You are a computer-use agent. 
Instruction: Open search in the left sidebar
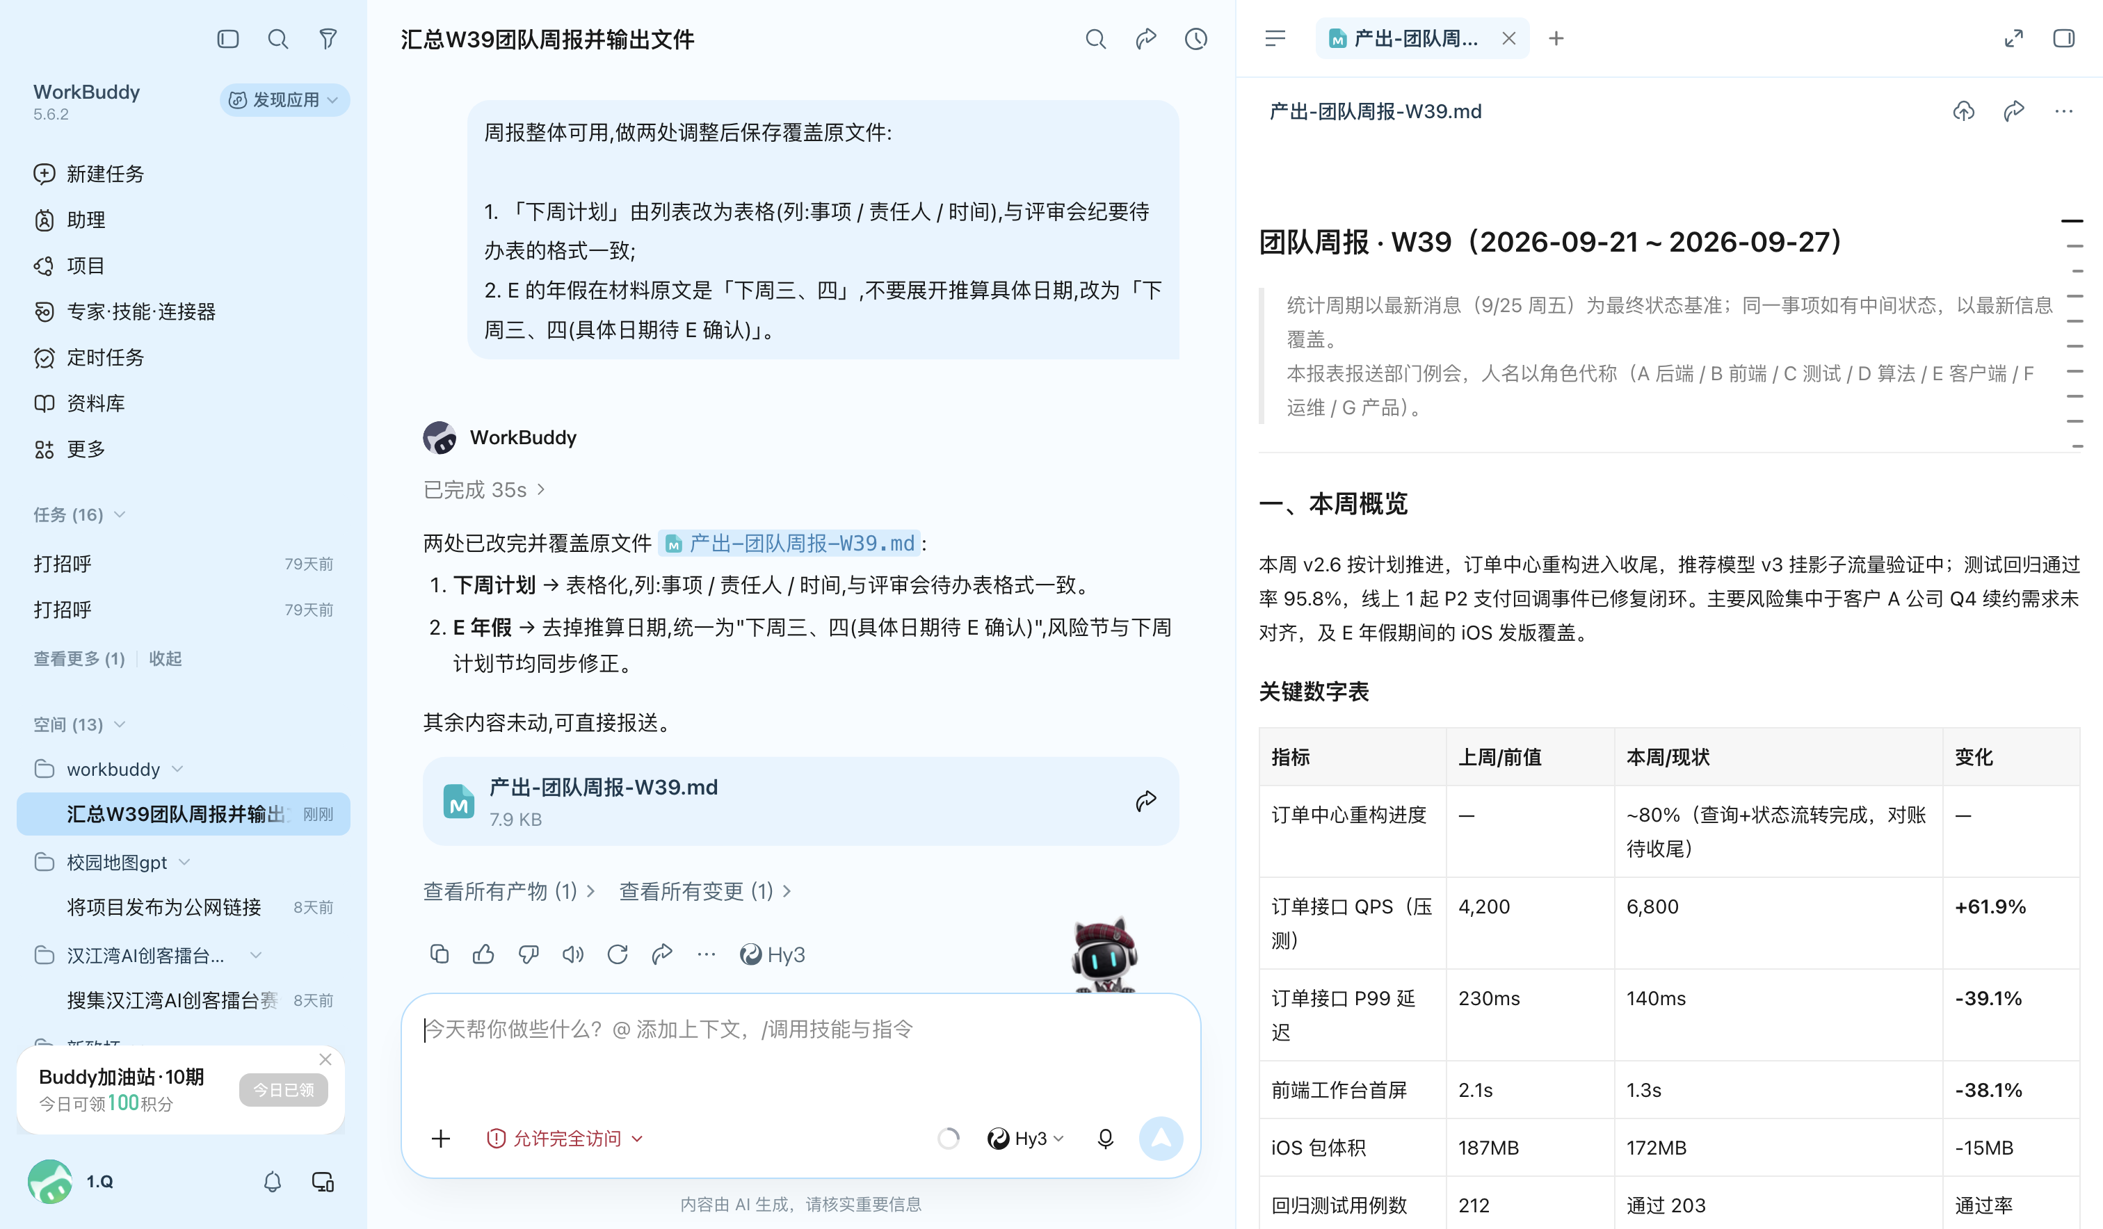[278, 39]
